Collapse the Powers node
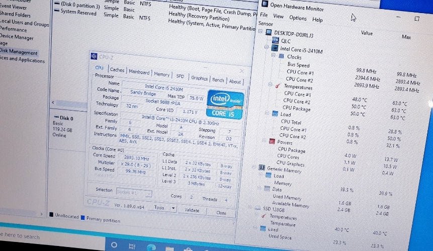The width and height of the screenshot is (433, 251). (x=264, y=140)
